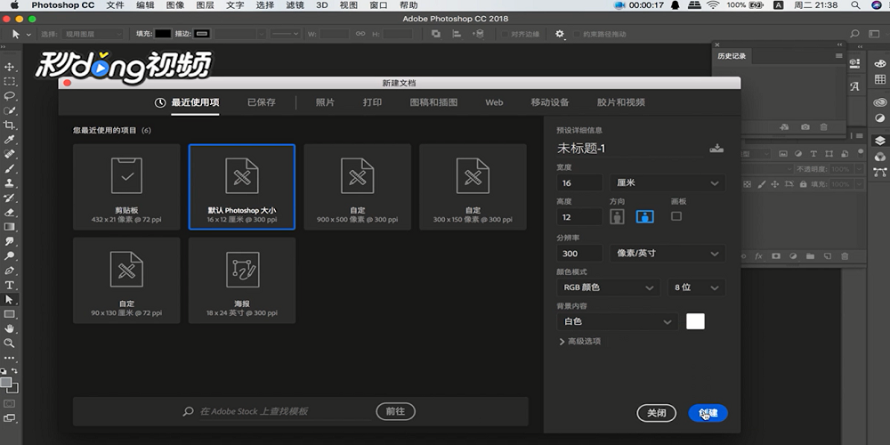Select the Smudge tool
The height and width of the screenshot is (445, 890).
(x=9, y=241)
